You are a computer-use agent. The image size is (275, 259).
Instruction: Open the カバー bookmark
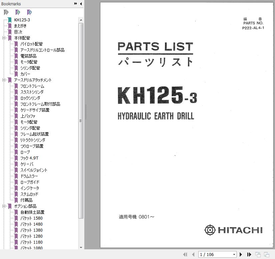pos(25,74)
